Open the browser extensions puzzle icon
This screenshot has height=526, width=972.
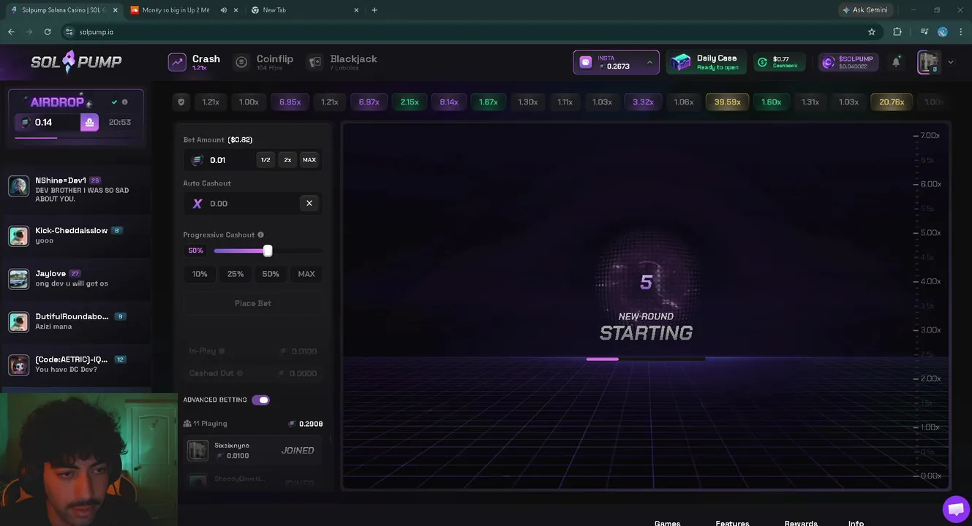tap(897, 32)
